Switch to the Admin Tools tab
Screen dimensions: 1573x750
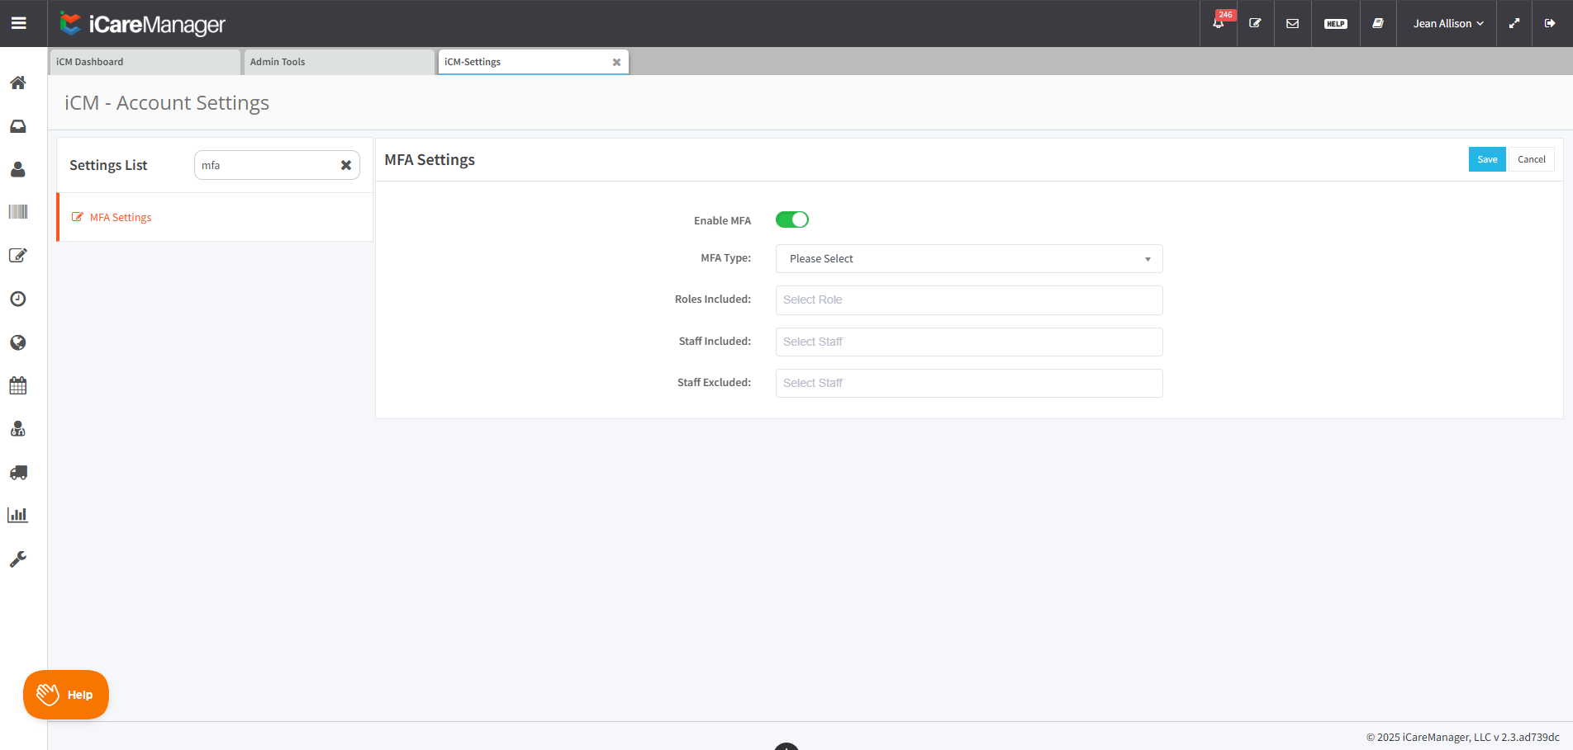pos(340,62)
